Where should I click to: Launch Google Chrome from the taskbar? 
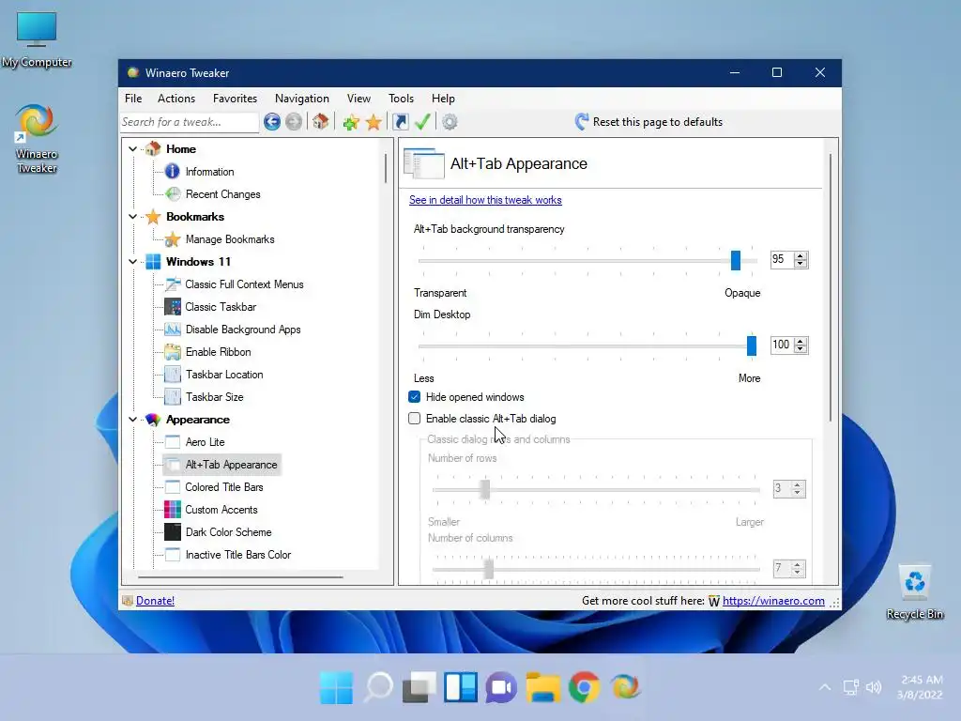[584, 687]
